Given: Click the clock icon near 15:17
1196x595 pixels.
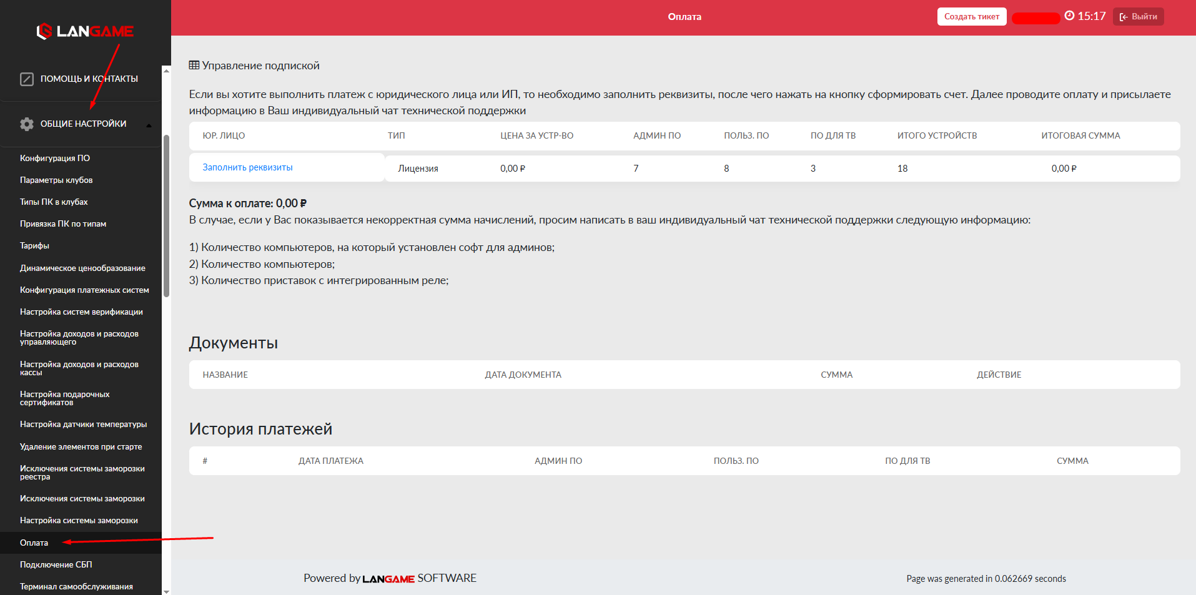Looking at the screenshot, I should click(x=1069, y=16).
